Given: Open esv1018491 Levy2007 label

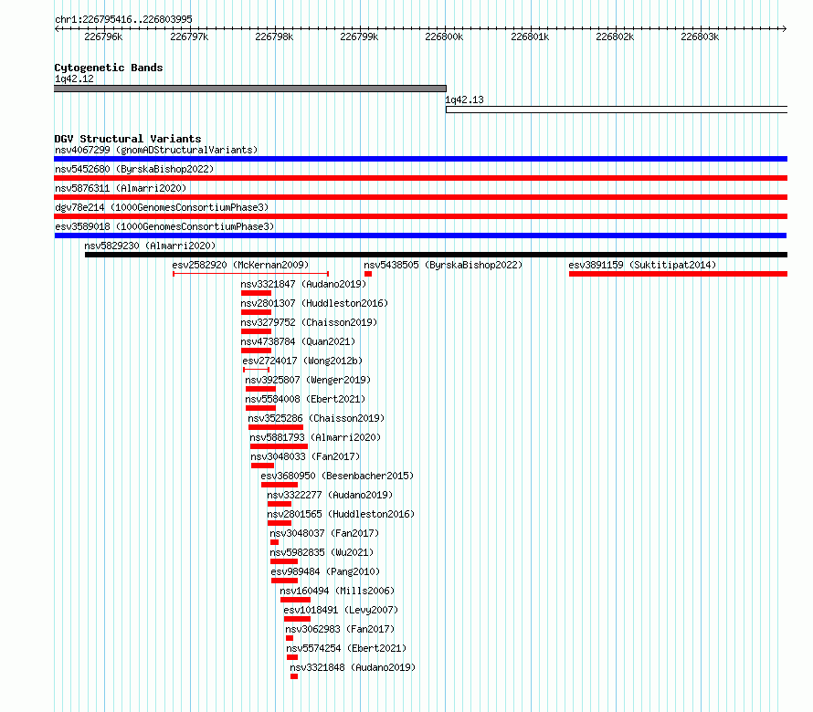Looking at the screenshot, I should [x=341, y=610].
